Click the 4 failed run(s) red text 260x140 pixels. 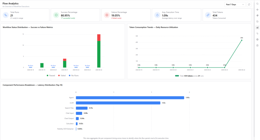tap(116, 18)
